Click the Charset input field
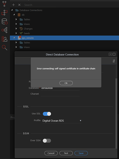 [60, 94]
